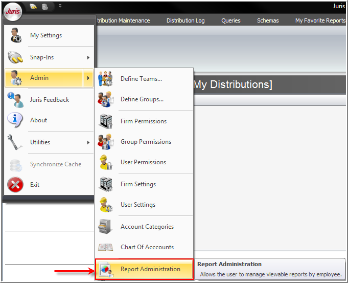Click the Firm Permissions building icon
348x283 pixels.
tap(106, 121)
